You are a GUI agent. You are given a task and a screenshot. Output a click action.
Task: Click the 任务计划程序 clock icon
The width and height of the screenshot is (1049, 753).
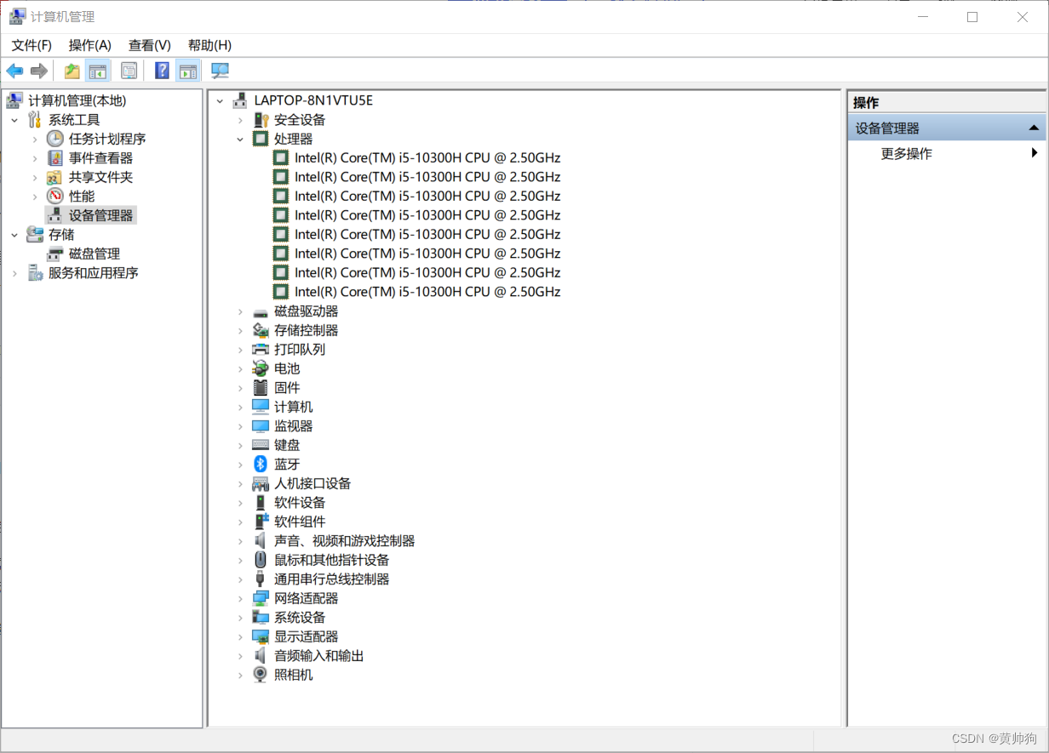[55, 139]
